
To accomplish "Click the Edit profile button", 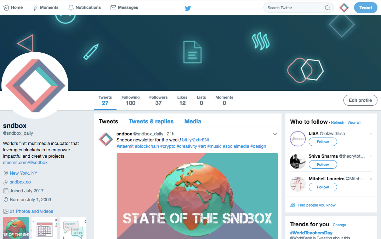I will click(360, 100).
